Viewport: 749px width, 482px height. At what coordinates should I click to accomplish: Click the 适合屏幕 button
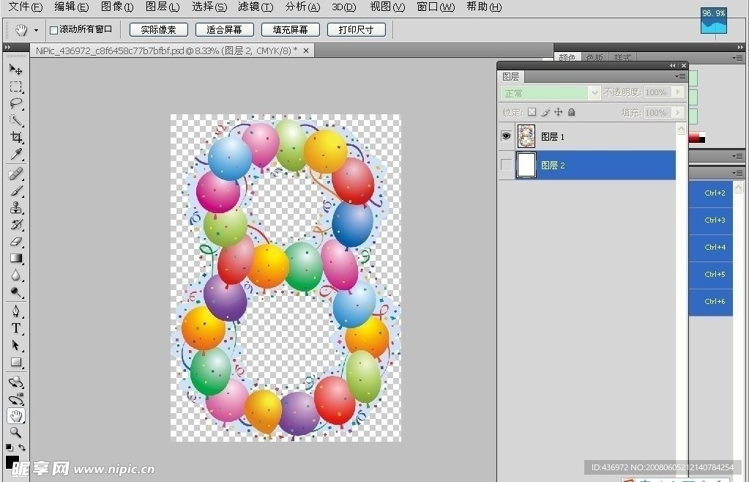pyautogui.click(x=225, y=29)
